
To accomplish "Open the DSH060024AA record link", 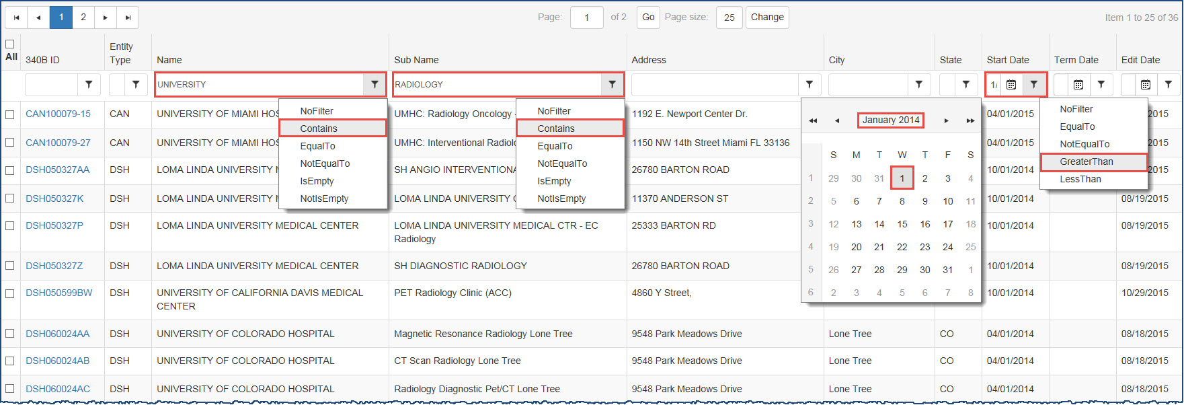I will click(58, 334).
